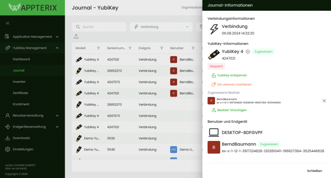
Task: Click Als verloren markieren
Action: tap(231, 84)
